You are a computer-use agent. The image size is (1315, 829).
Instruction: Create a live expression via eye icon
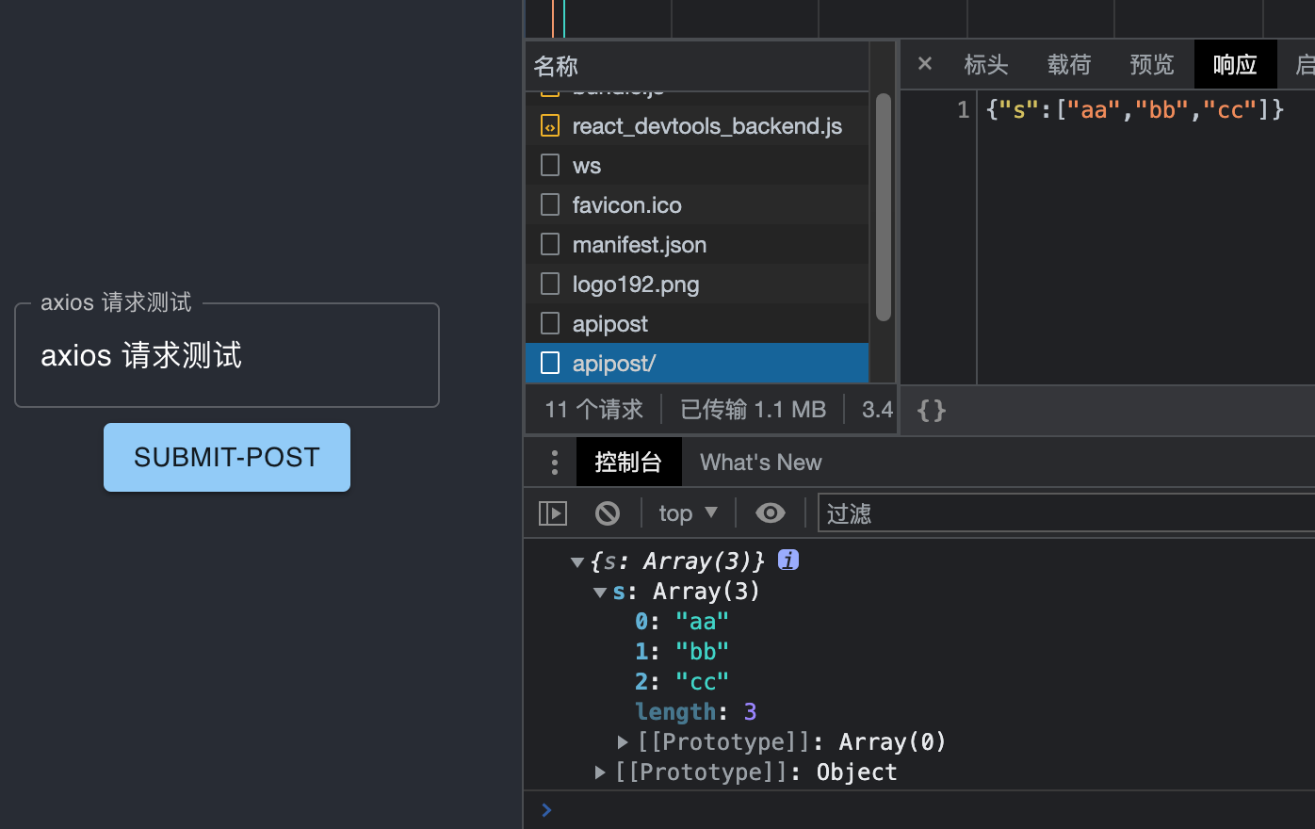(x=770, y=512)
